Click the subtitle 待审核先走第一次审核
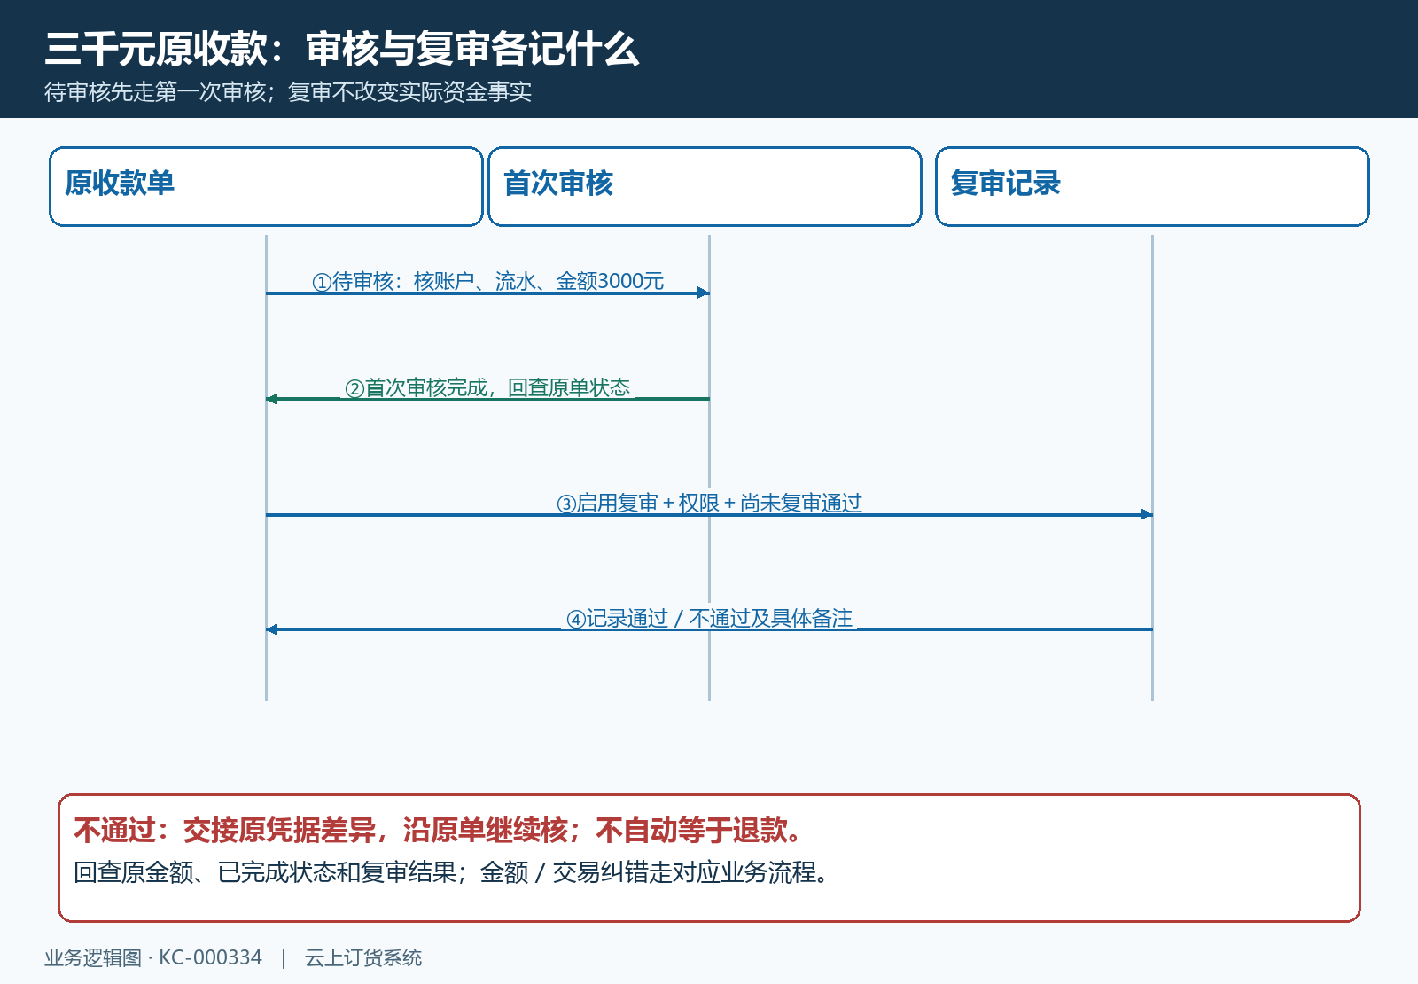1418x984 pixels. [x=155, y=92]
